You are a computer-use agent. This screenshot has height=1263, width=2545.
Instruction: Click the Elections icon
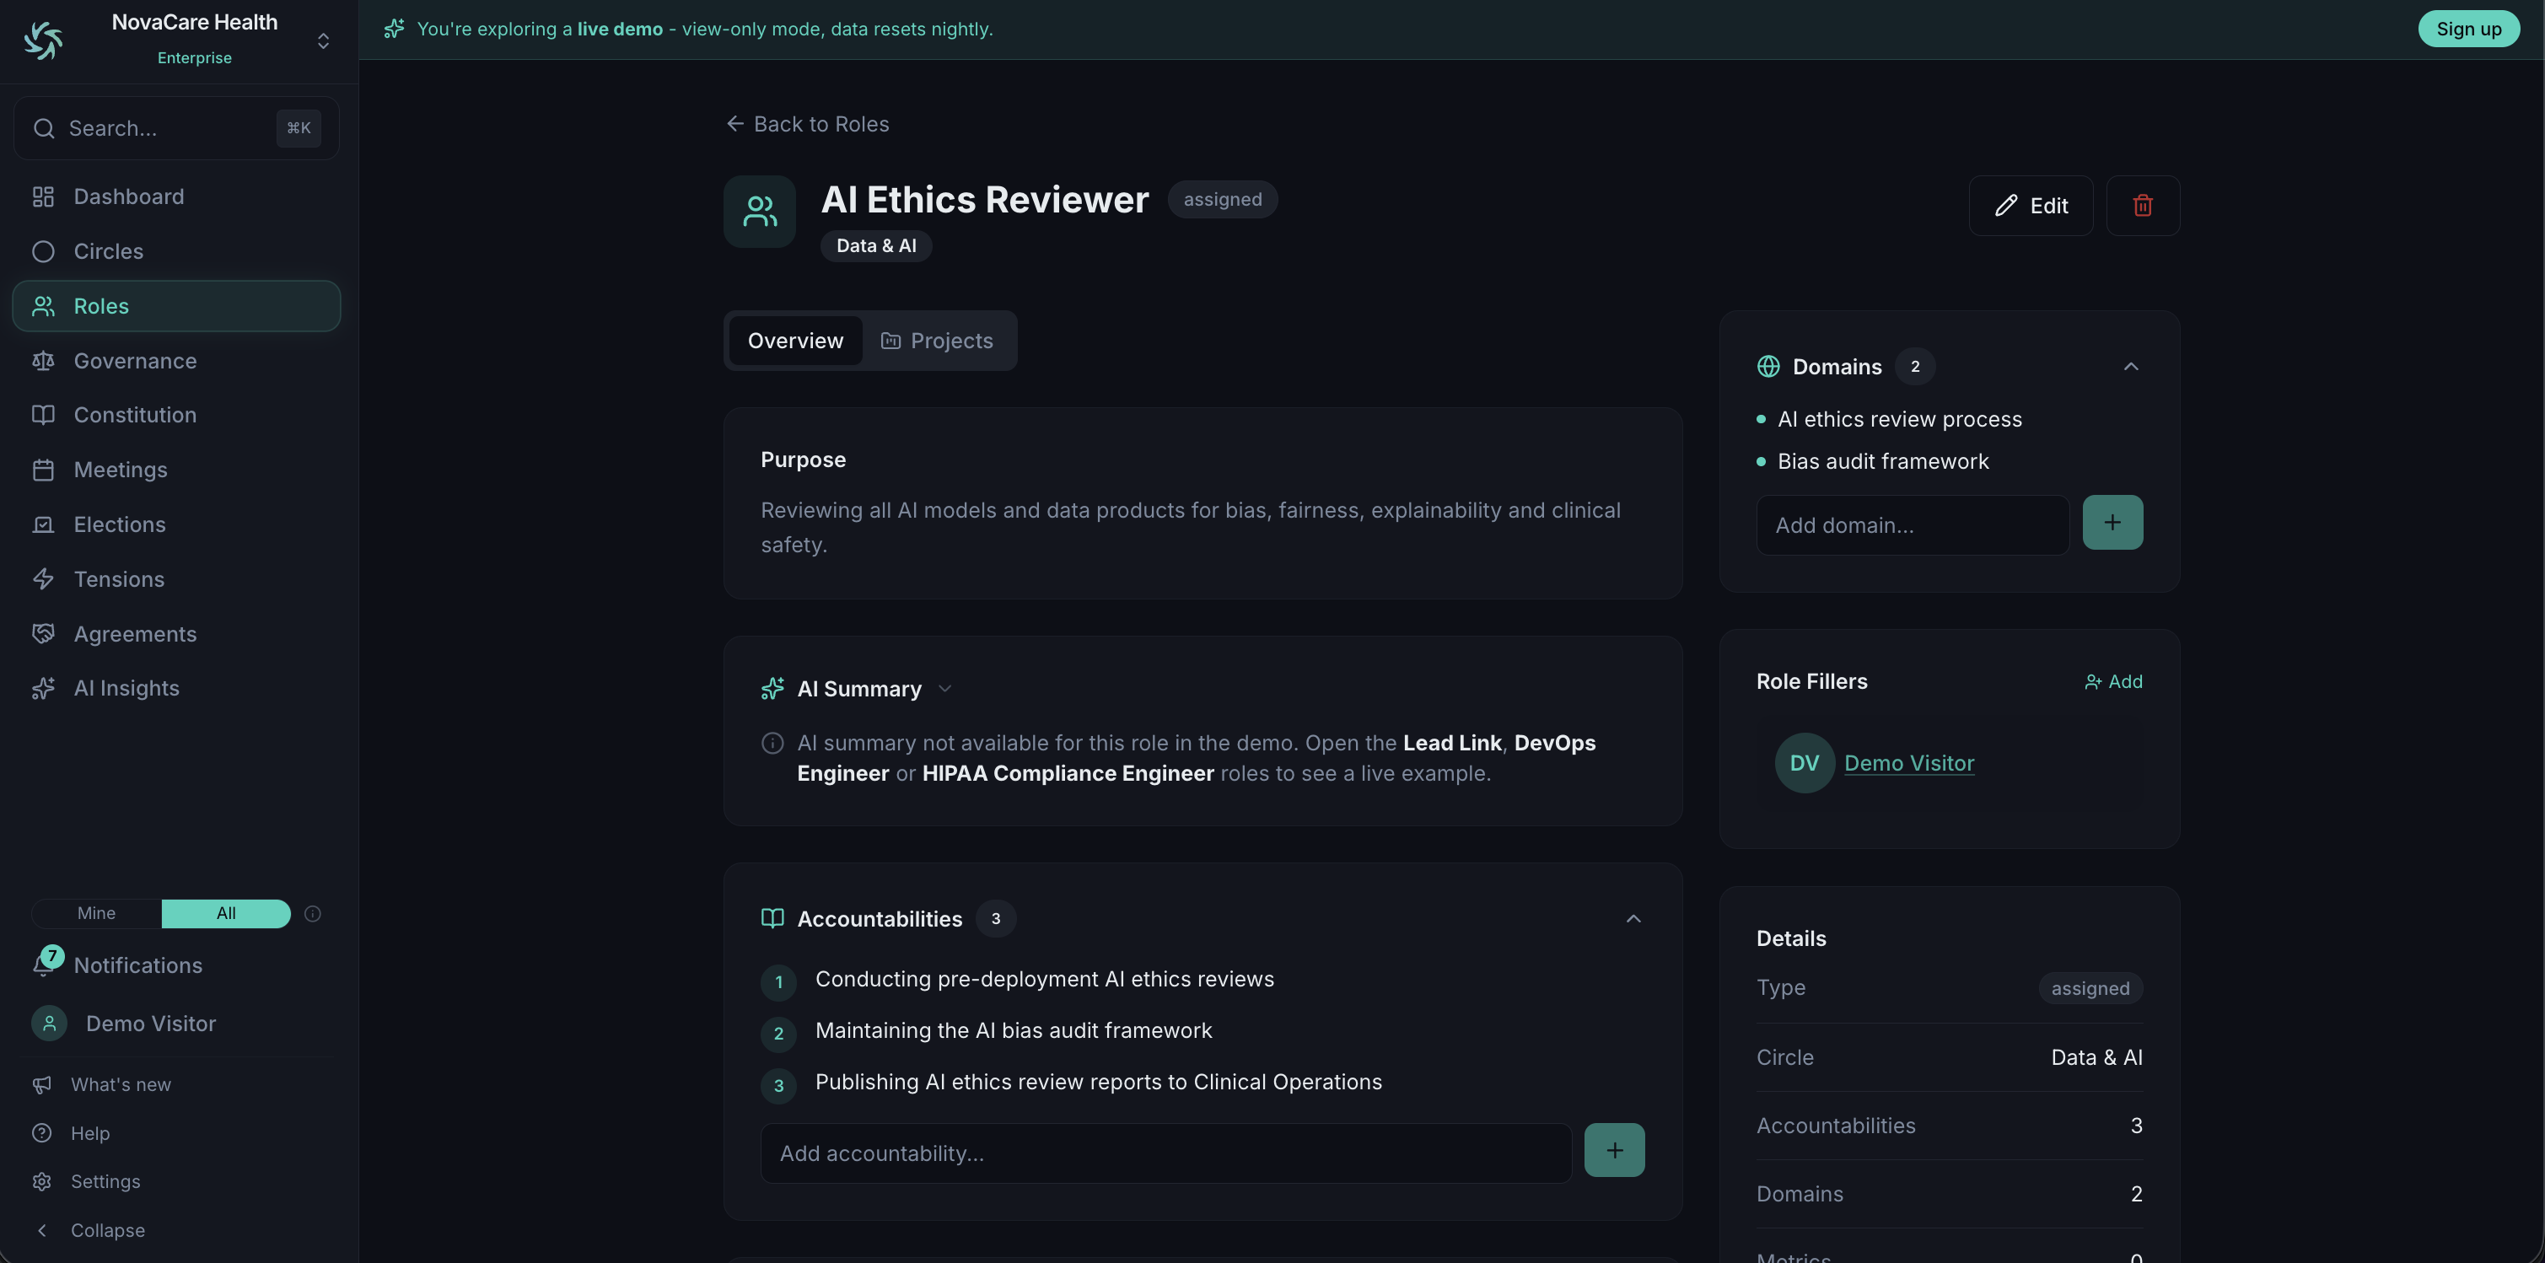pos(42,524)
